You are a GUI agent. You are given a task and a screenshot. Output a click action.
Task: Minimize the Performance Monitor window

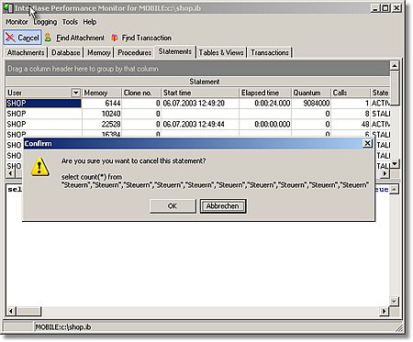pyautogui.click(x=375, y=8)
